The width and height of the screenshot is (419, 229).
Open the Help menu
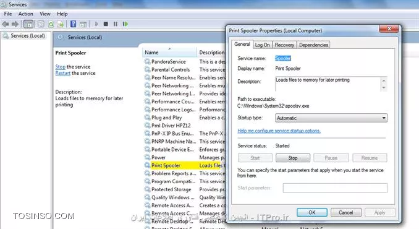point(62,14)
